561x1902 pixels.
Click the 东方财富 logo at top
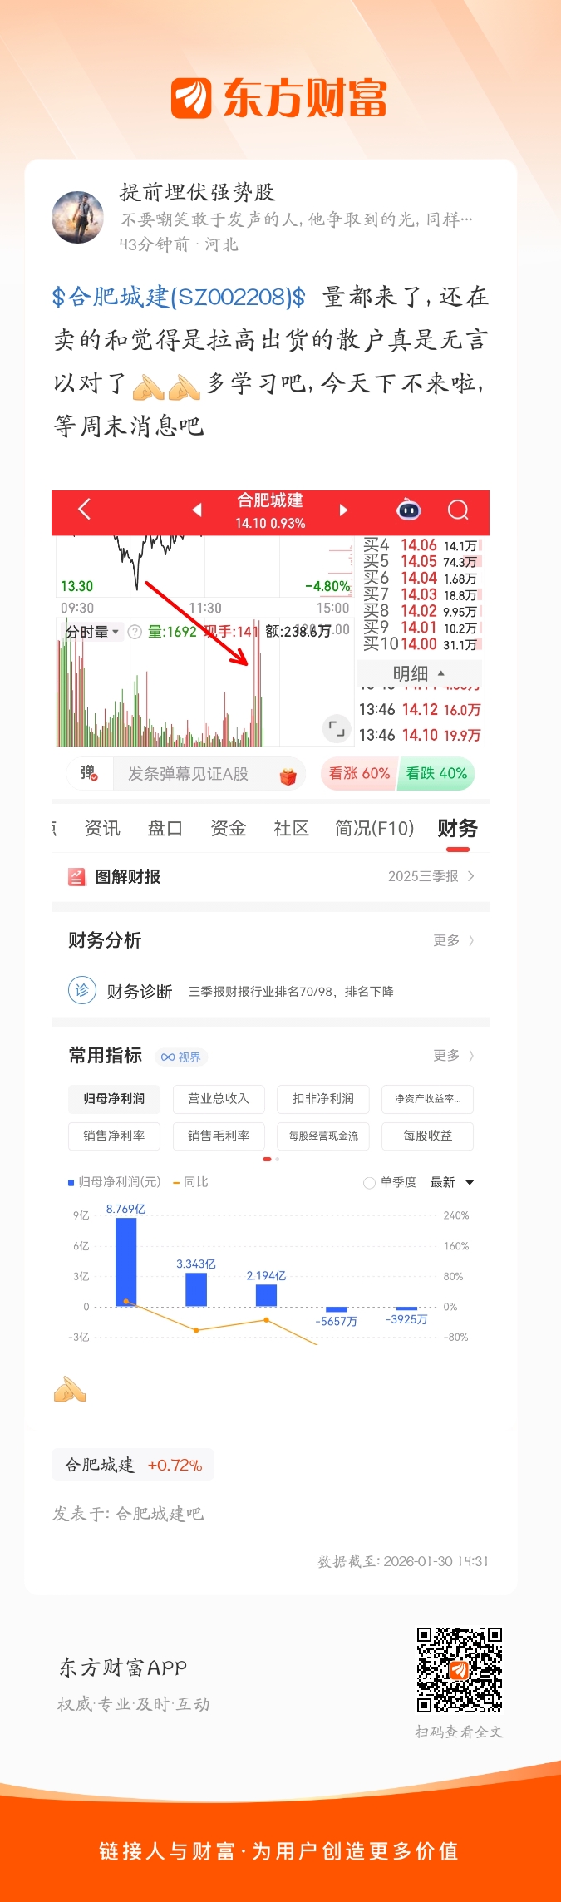point(279,98)
